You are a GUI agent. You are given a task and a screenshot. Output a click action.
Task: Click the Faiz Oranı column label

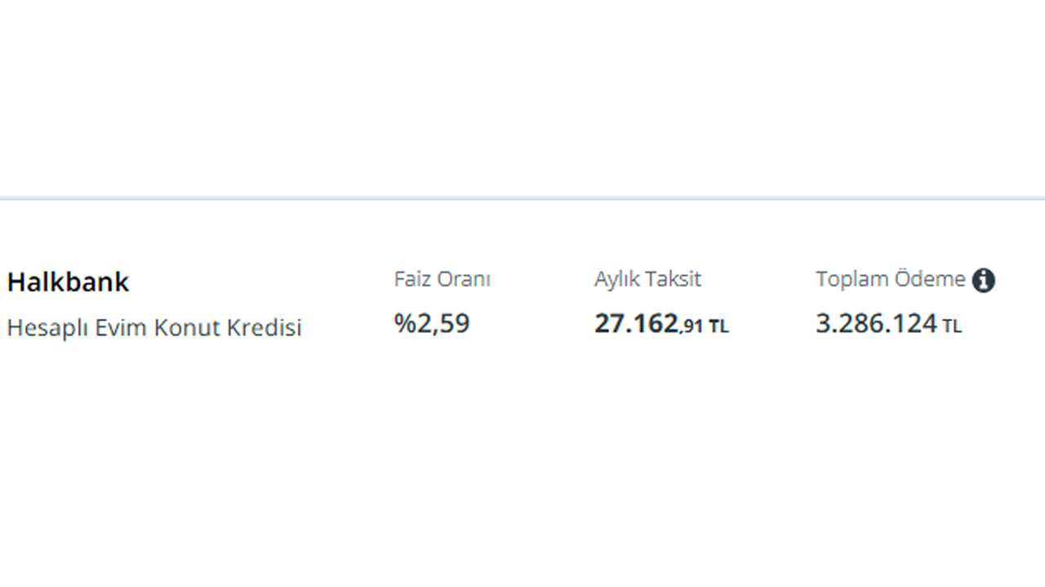click(x=442, y=279)
